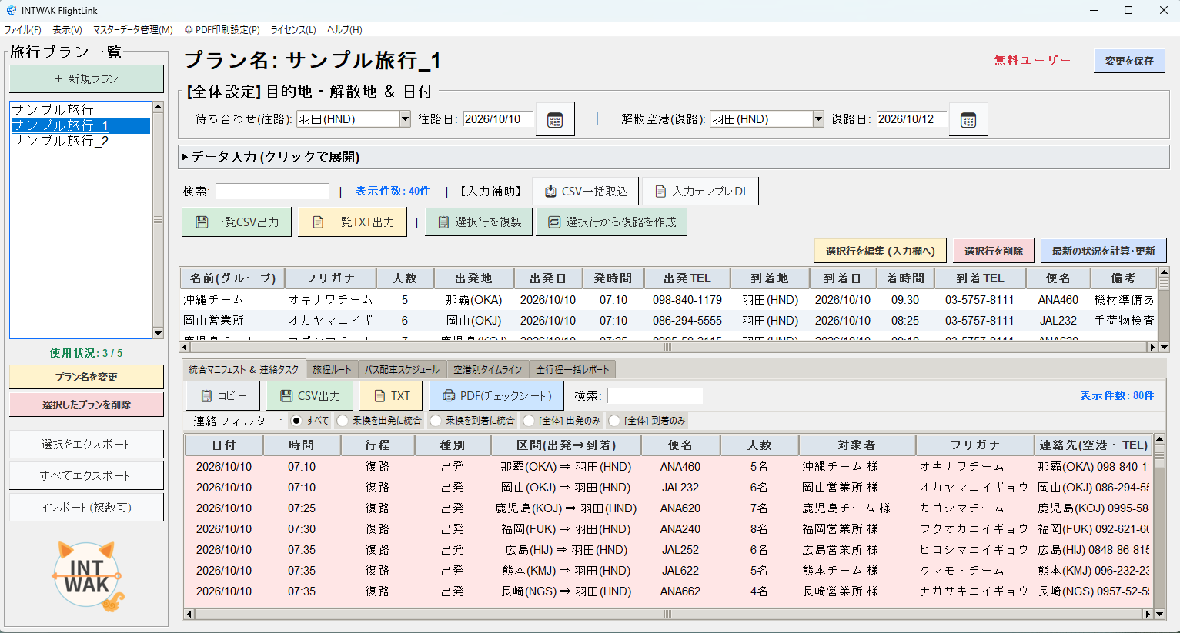Open the 待ち合わせ(往路) airport dropdown
1180x633 pixels.
(x=405, y=119)
